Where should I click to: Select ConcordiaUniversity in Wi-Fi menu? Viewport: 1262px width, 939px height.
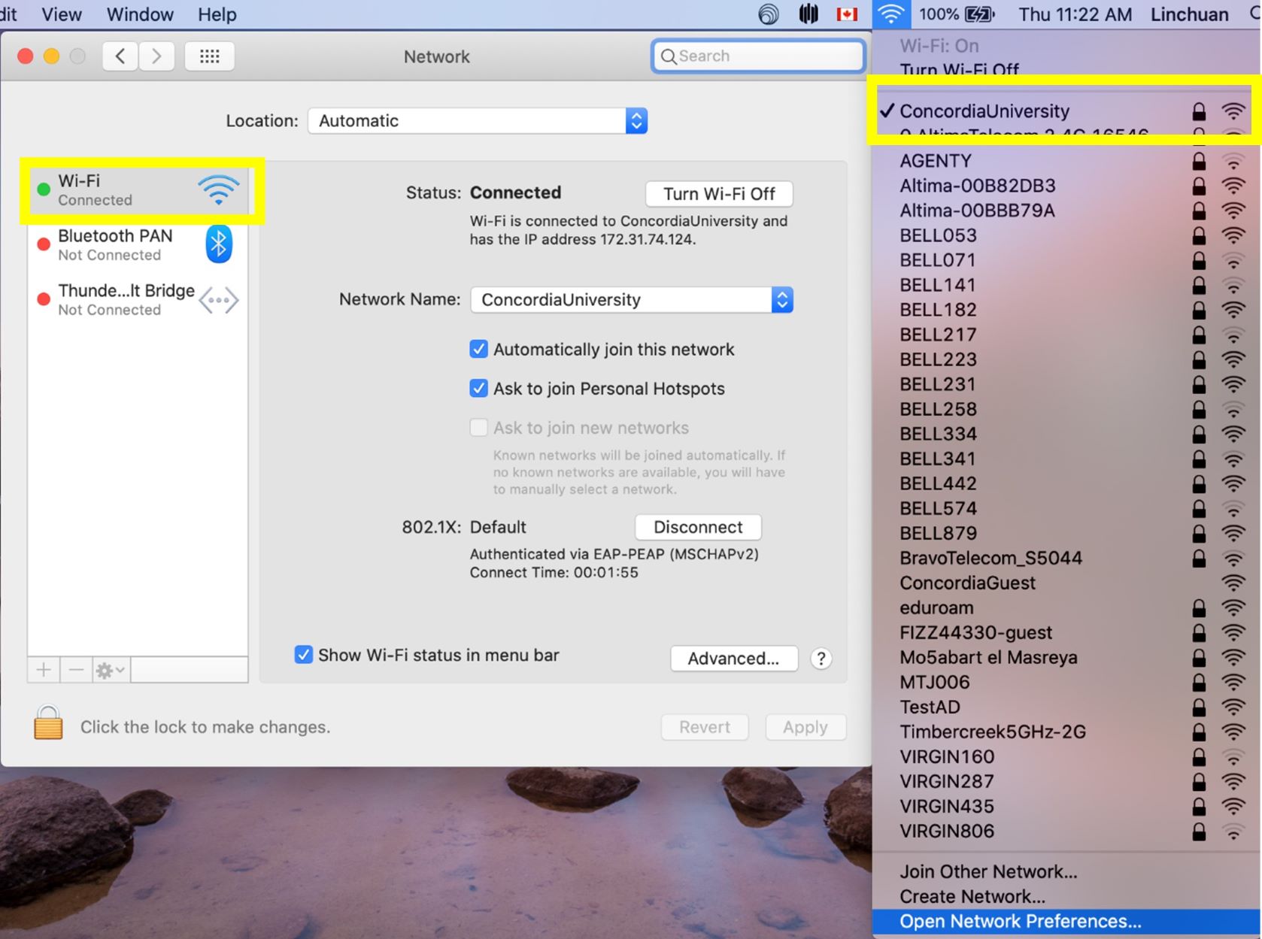[1066, 111]
